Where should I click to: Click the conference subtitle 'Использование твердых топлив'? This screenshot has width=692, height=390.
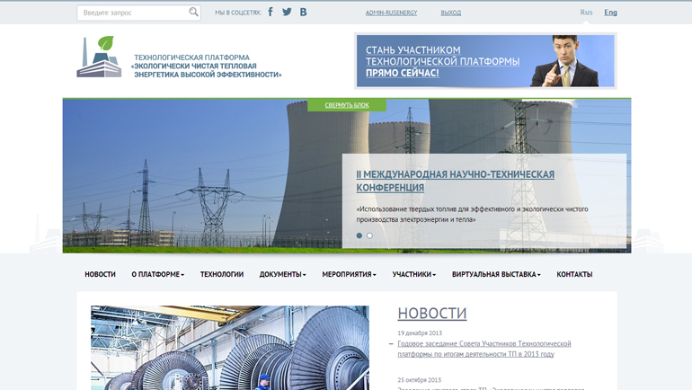[x=472, y=214]
